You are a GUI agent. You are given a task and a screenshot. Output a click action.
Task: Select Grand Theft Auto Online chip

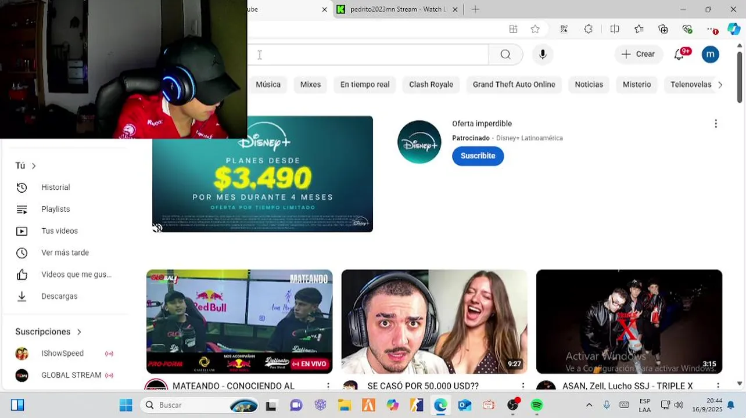[514, 85]
